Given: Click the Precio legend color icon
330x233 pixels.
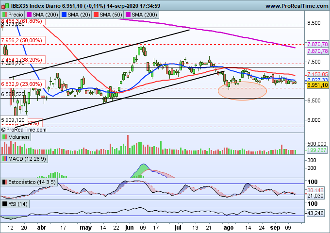Looking at the screenshot, I should click(5, 15).
